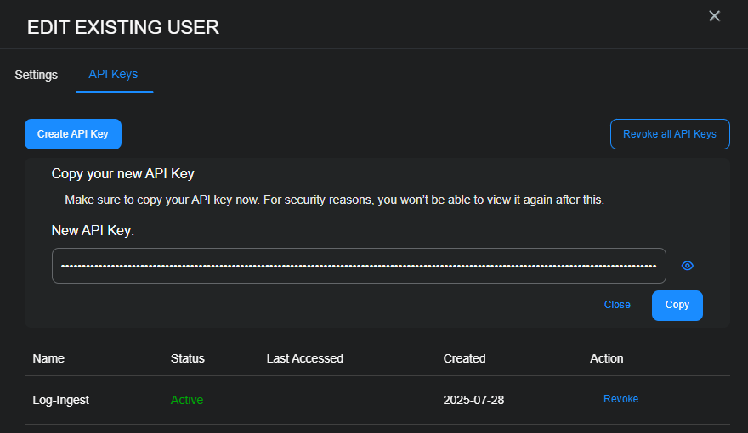Copy the new API key
This screenshot has height=433, width=748.
click(x=677, y=305)
